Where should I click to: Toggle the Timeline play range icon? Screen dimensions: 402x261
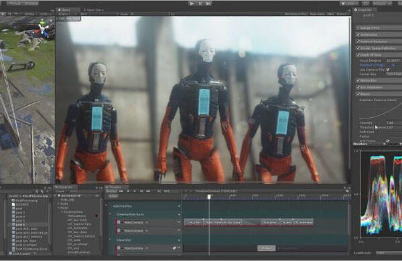(x=159, y=191)
